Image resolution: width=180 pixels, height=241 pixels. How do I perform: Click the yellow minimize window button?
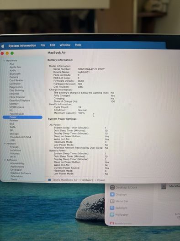click(x=7, y=53)
